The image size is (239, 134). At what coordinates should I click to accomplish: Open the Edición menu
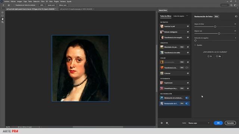13,1
